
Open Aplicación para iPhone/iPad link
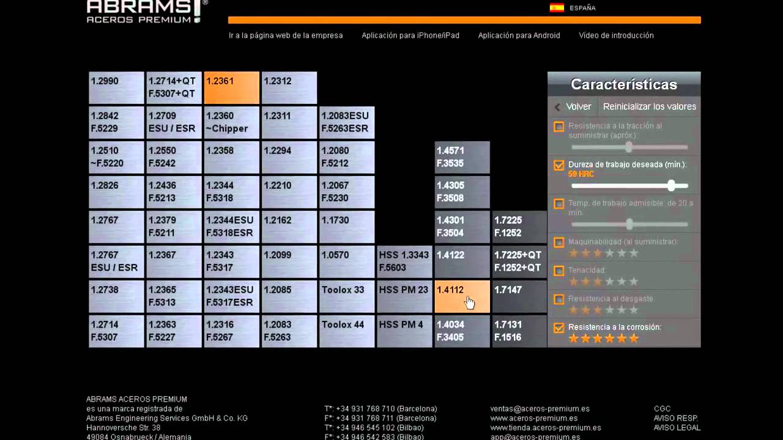(410, 35)
